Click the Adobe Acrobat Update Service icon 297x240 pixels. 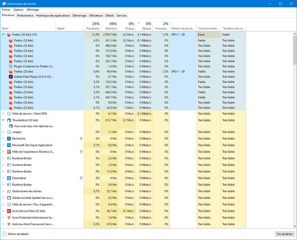(x=9, y=198)
